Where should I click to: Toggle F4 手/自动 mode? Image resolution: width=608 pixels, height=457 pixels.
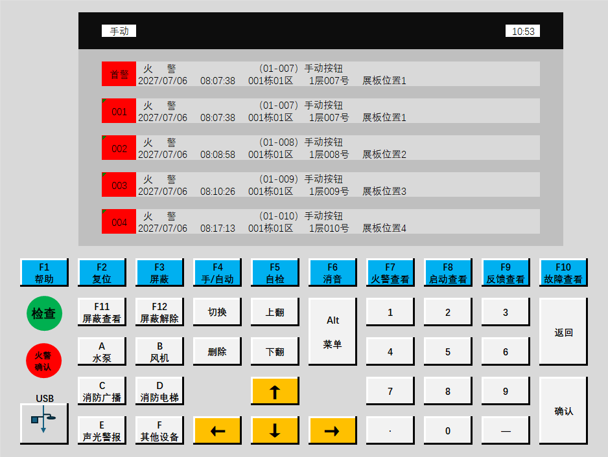pyautogui.click(x=217, y=273)
